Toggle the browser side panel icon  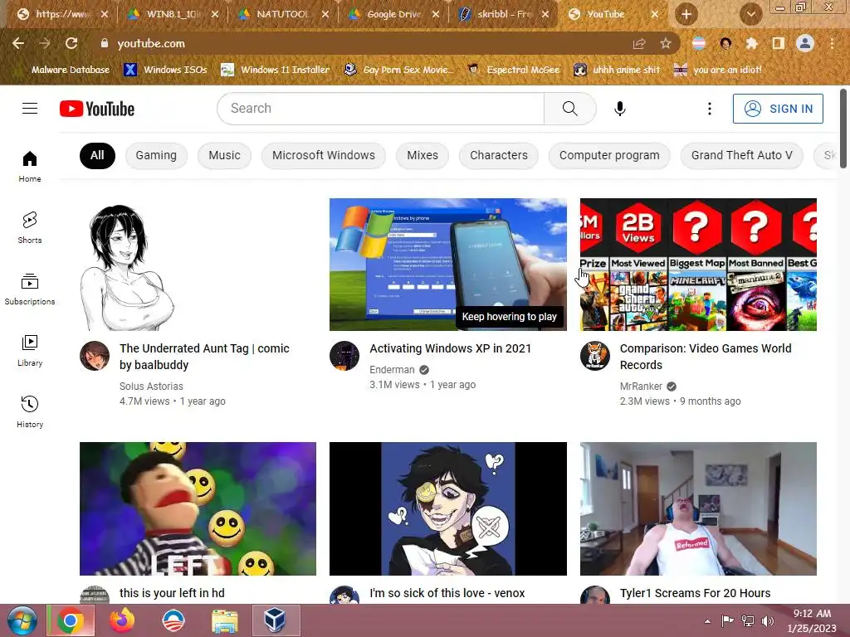pos(779,43)
